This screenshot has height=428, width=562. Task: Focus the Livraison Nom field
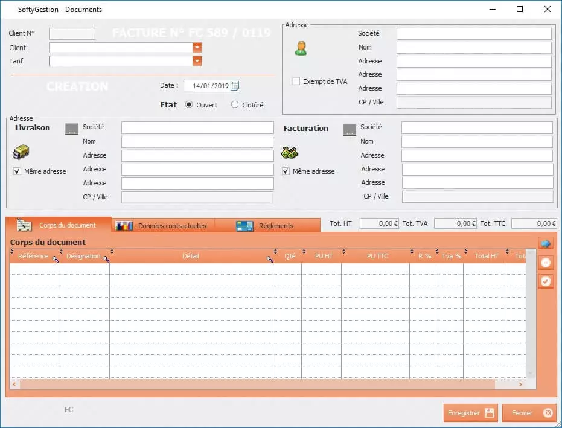point(197,142)
